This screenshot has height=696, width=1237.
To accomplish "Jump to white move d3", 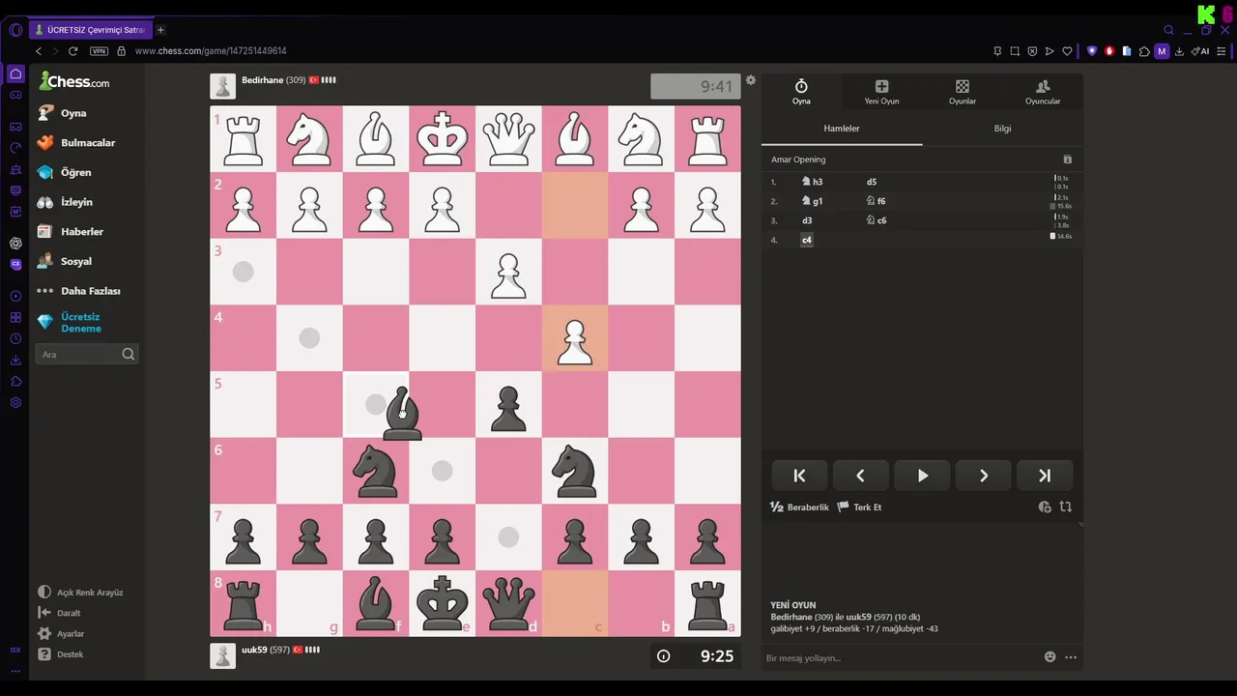I will (807, 220).
